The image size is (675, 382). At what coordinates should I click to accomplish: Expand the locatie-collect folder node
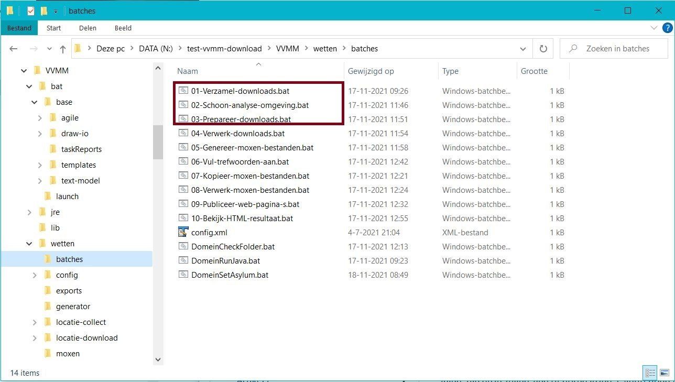[35, 322]
